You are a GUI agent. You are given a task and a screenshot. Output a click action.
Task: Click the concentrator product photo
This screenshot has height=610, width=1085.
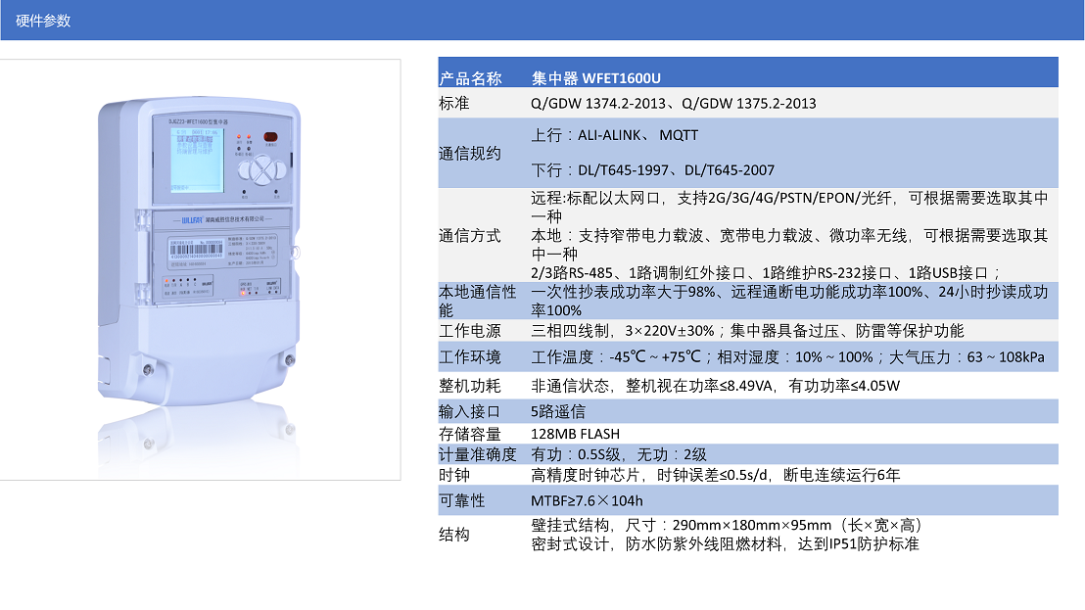200,269
